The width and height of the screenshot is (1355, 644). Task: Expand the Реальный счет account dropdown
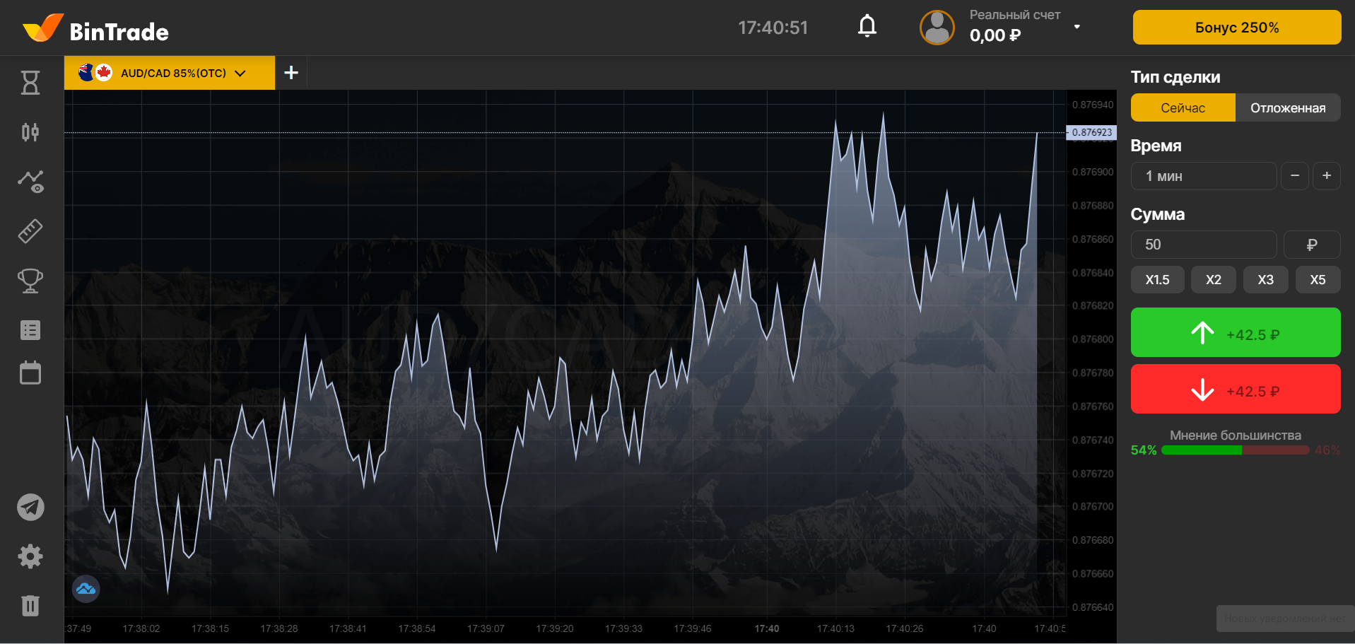point(1077,27)
